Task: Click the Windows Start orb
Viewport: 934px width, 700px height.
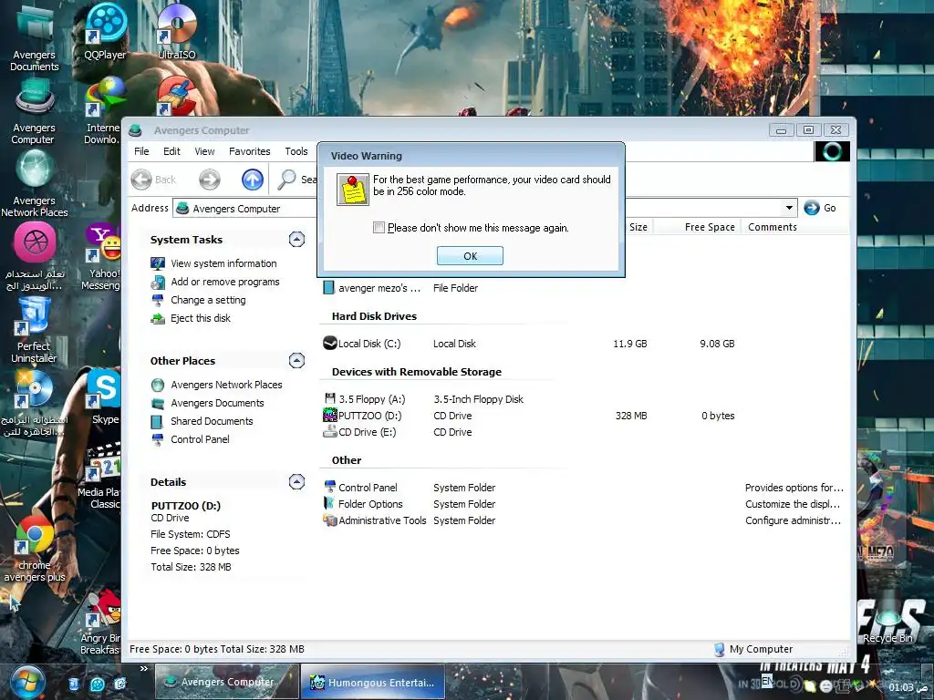Action: pos(26,682)
